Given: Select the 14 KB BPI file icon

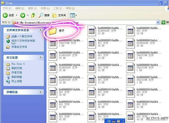Looking at the screenshot, I should coord(91,55).
